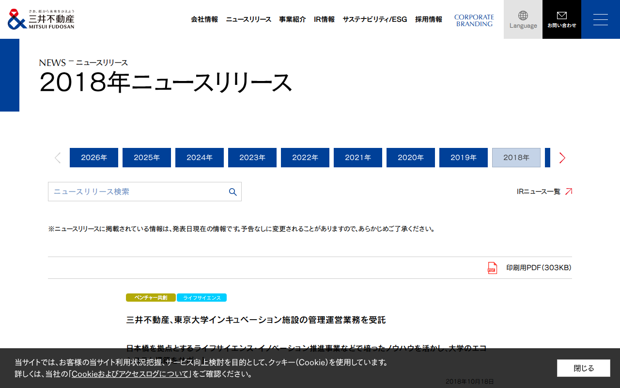620x388 pixels.
Task: Open the お問い合わせ envelope contact page
Action: point(562,19)
